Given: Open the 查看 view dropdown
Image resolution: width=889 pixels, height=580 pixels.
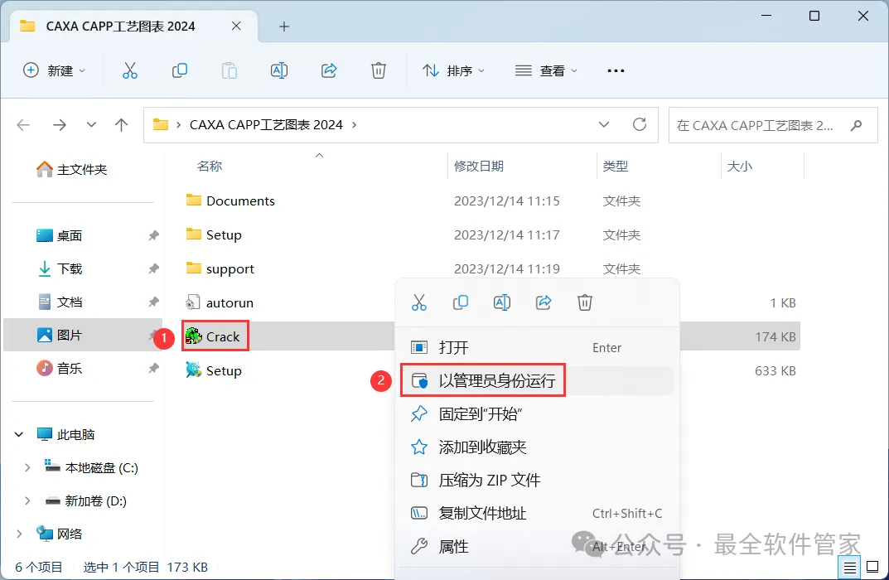Looking at the screenshot, I should point(546,71).
